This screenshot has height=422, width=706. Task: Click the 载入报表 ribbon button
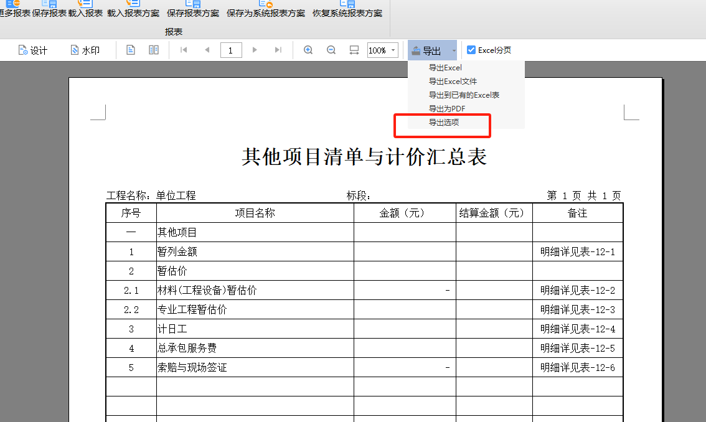[85, 9]
